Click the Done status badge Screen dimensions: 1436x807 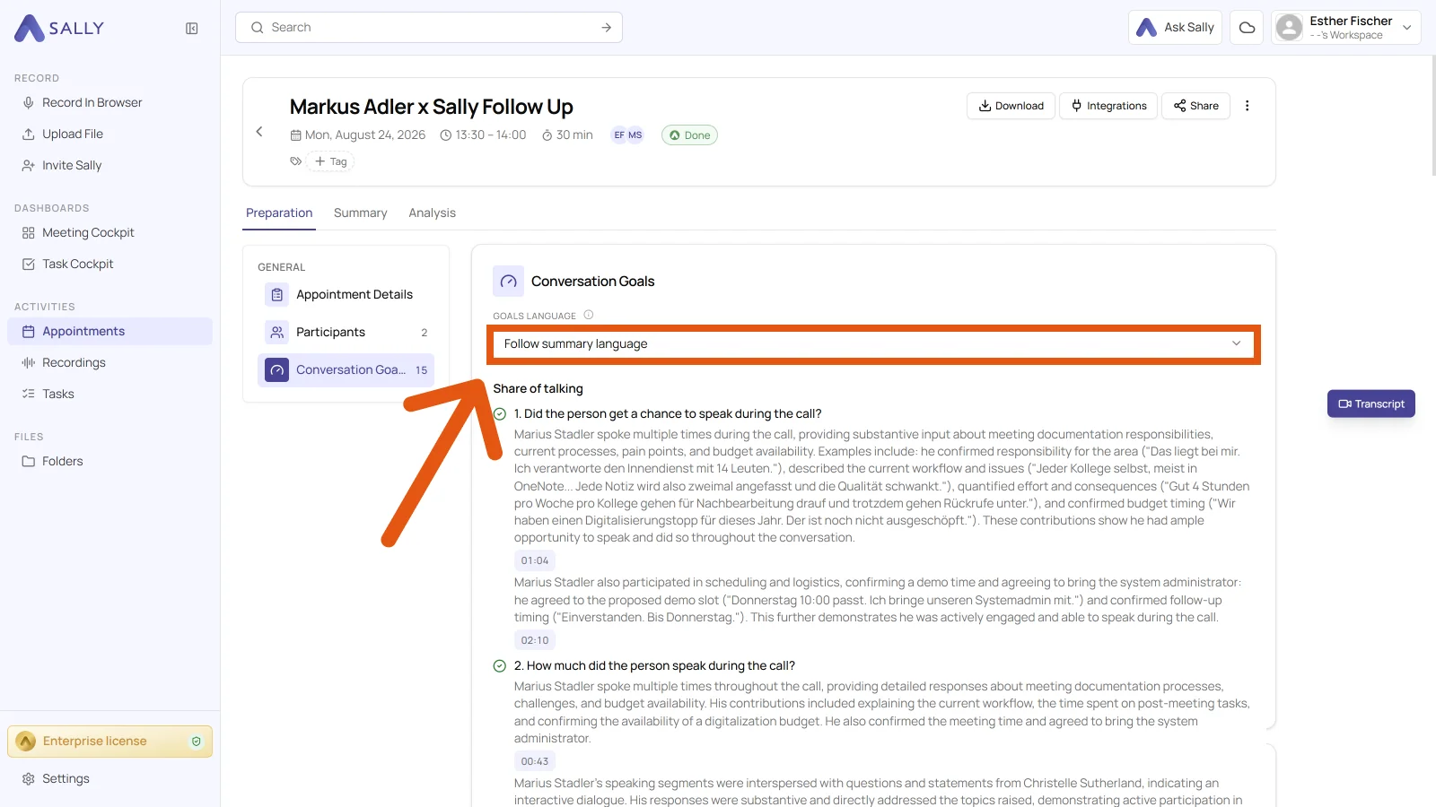[x=689, y=135]
